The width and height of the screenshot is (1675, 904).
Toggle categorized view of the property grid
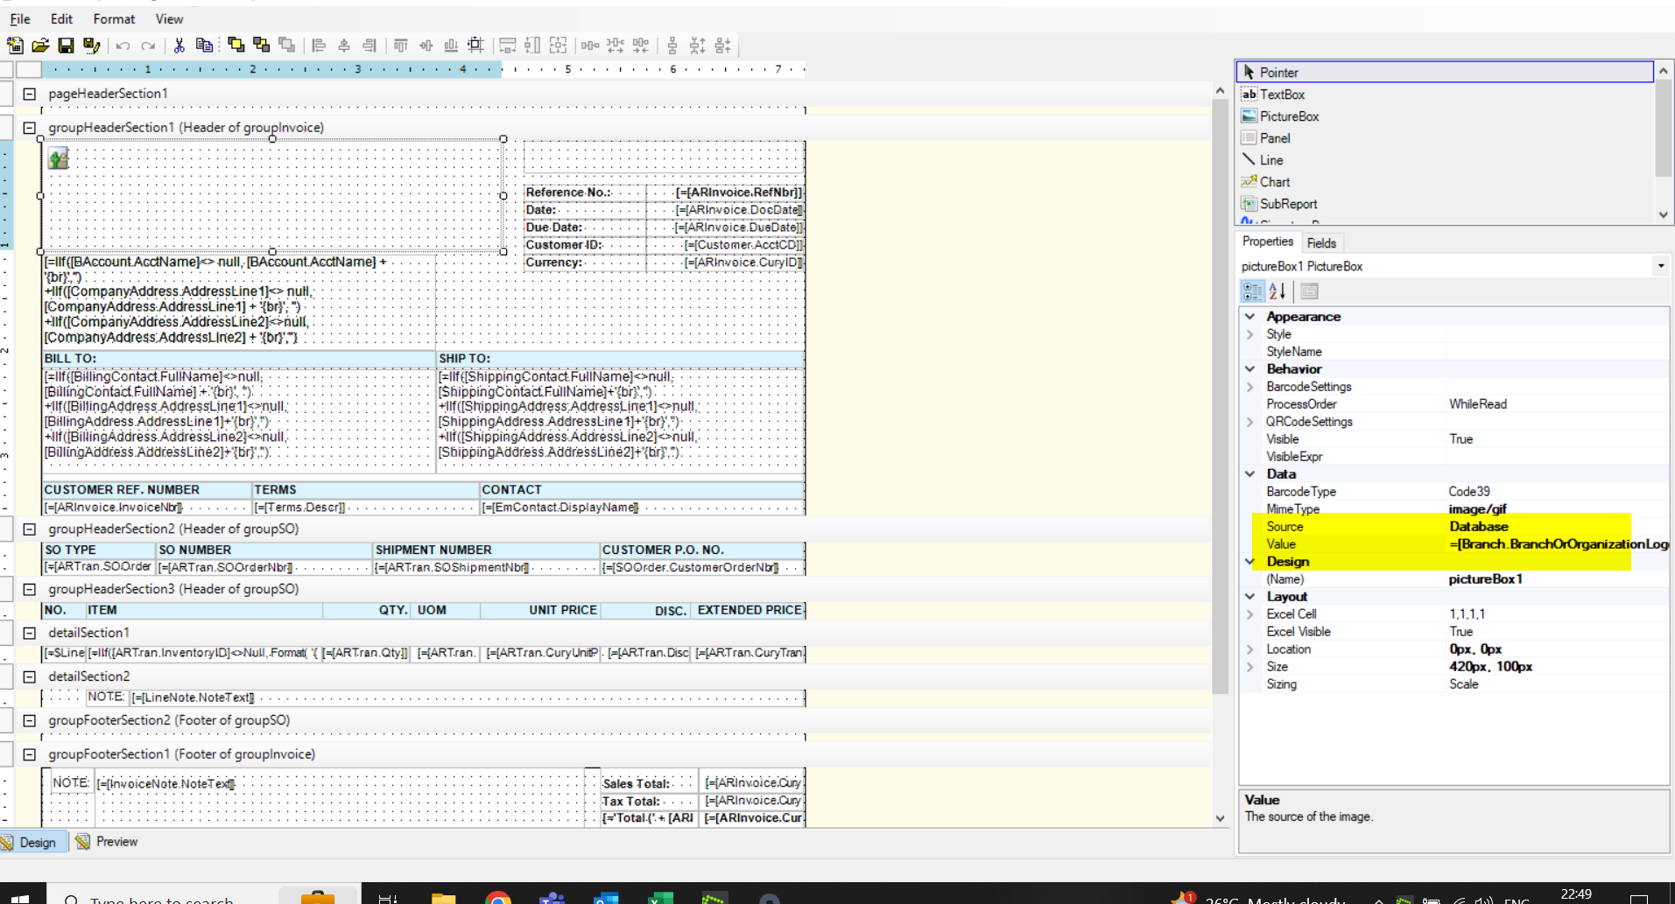[1252, 291]
